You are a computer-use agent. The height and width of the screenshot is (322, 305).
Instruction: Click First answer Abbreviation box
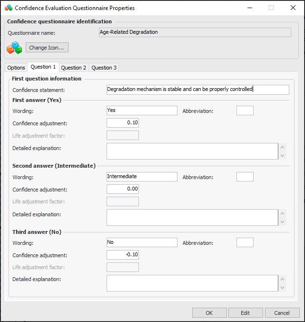(x=245, y=111)
